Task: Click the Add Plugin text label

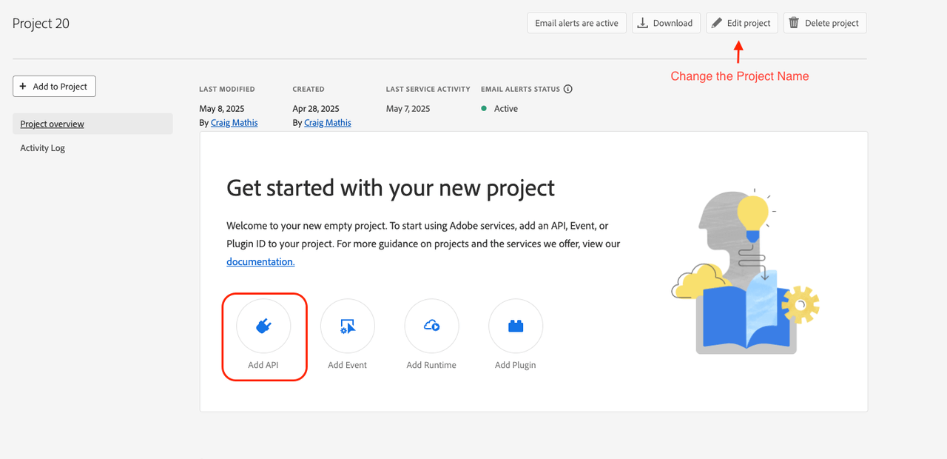Action: 516,365
